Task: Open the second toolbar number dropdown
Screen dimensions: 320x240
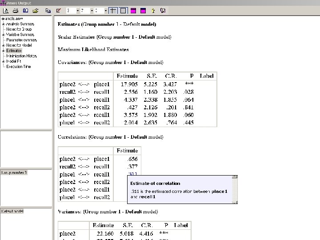Action: coord(92,11)
